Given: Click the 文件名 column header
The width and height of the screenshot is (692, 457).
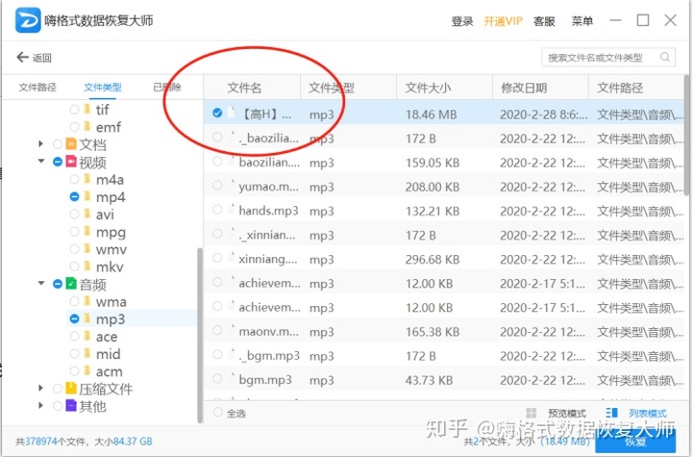Looking at the screenshot, I should point(252,88).
